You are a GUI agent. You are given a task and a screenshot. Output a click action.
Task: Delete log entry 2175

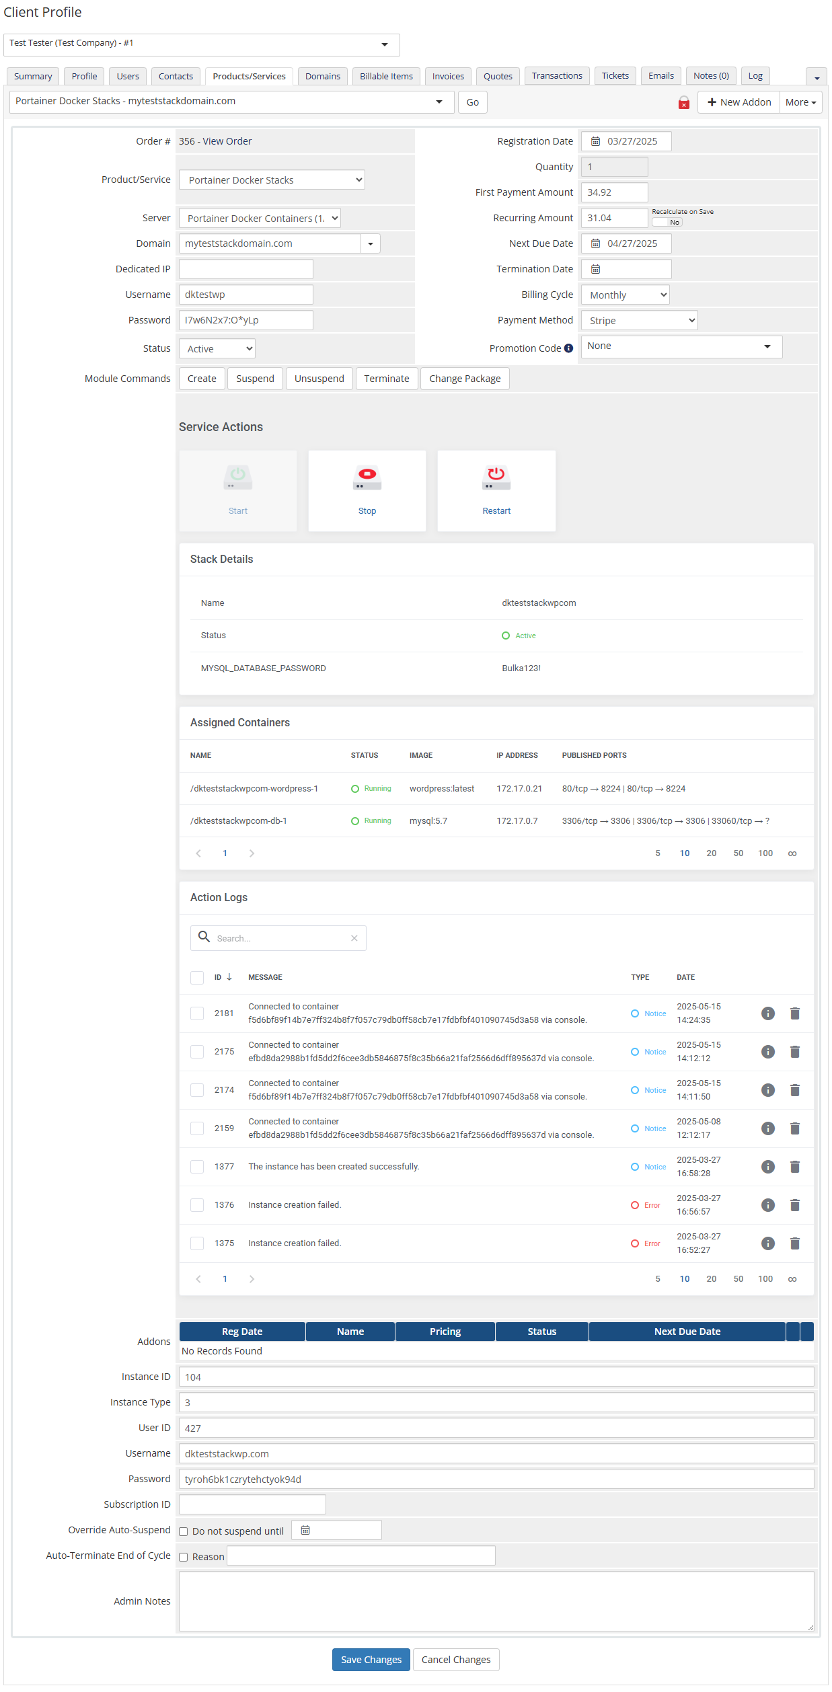pos(794,1052)
